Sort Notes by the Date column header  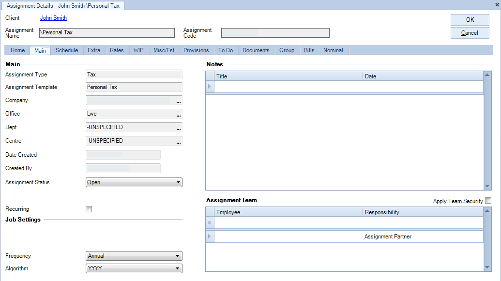pos(423,76)
